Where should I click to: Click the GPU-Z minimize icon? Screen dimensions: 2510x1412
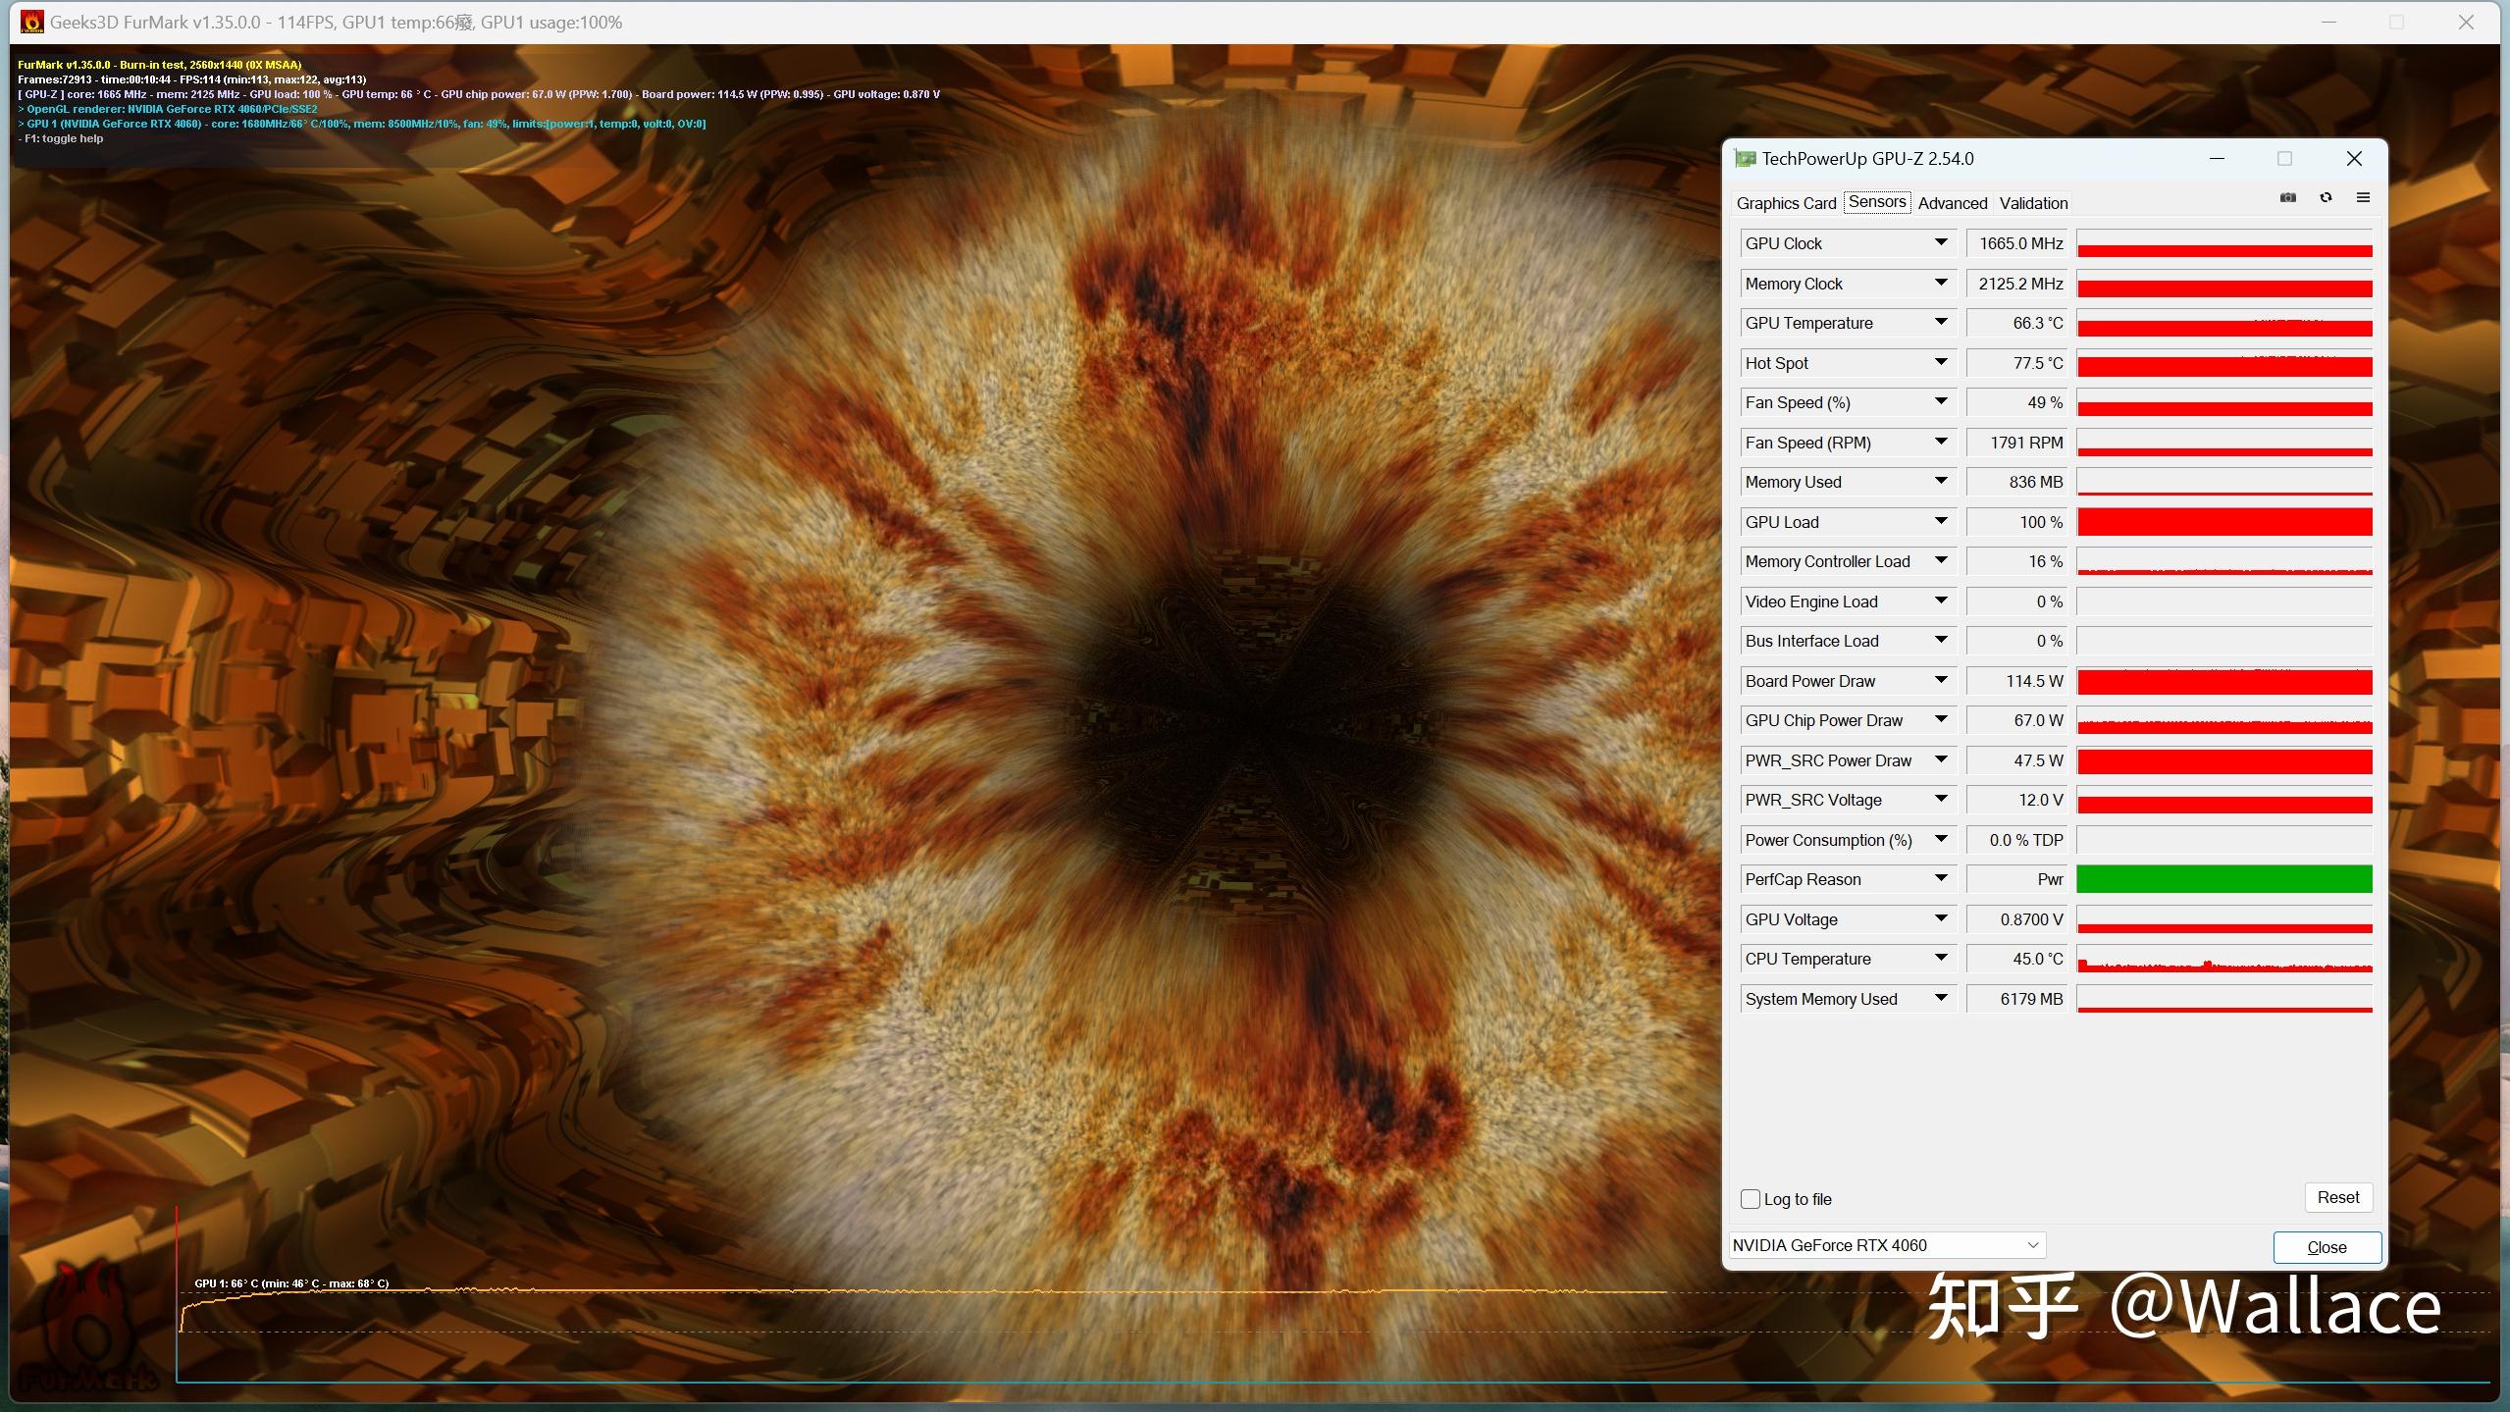point(2217,159)
